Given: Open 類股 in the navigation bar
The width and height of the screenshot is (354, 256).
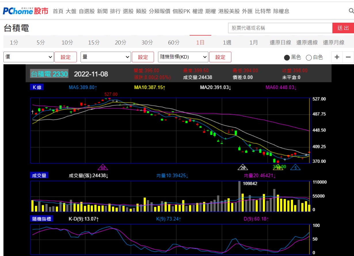Looking at the screenshot, I should (141, 11).
